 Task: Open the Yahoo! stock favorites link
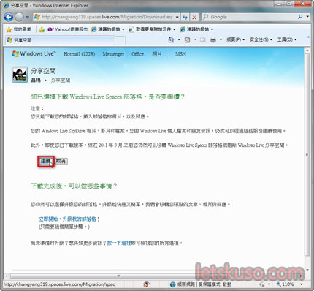[67, 29]
